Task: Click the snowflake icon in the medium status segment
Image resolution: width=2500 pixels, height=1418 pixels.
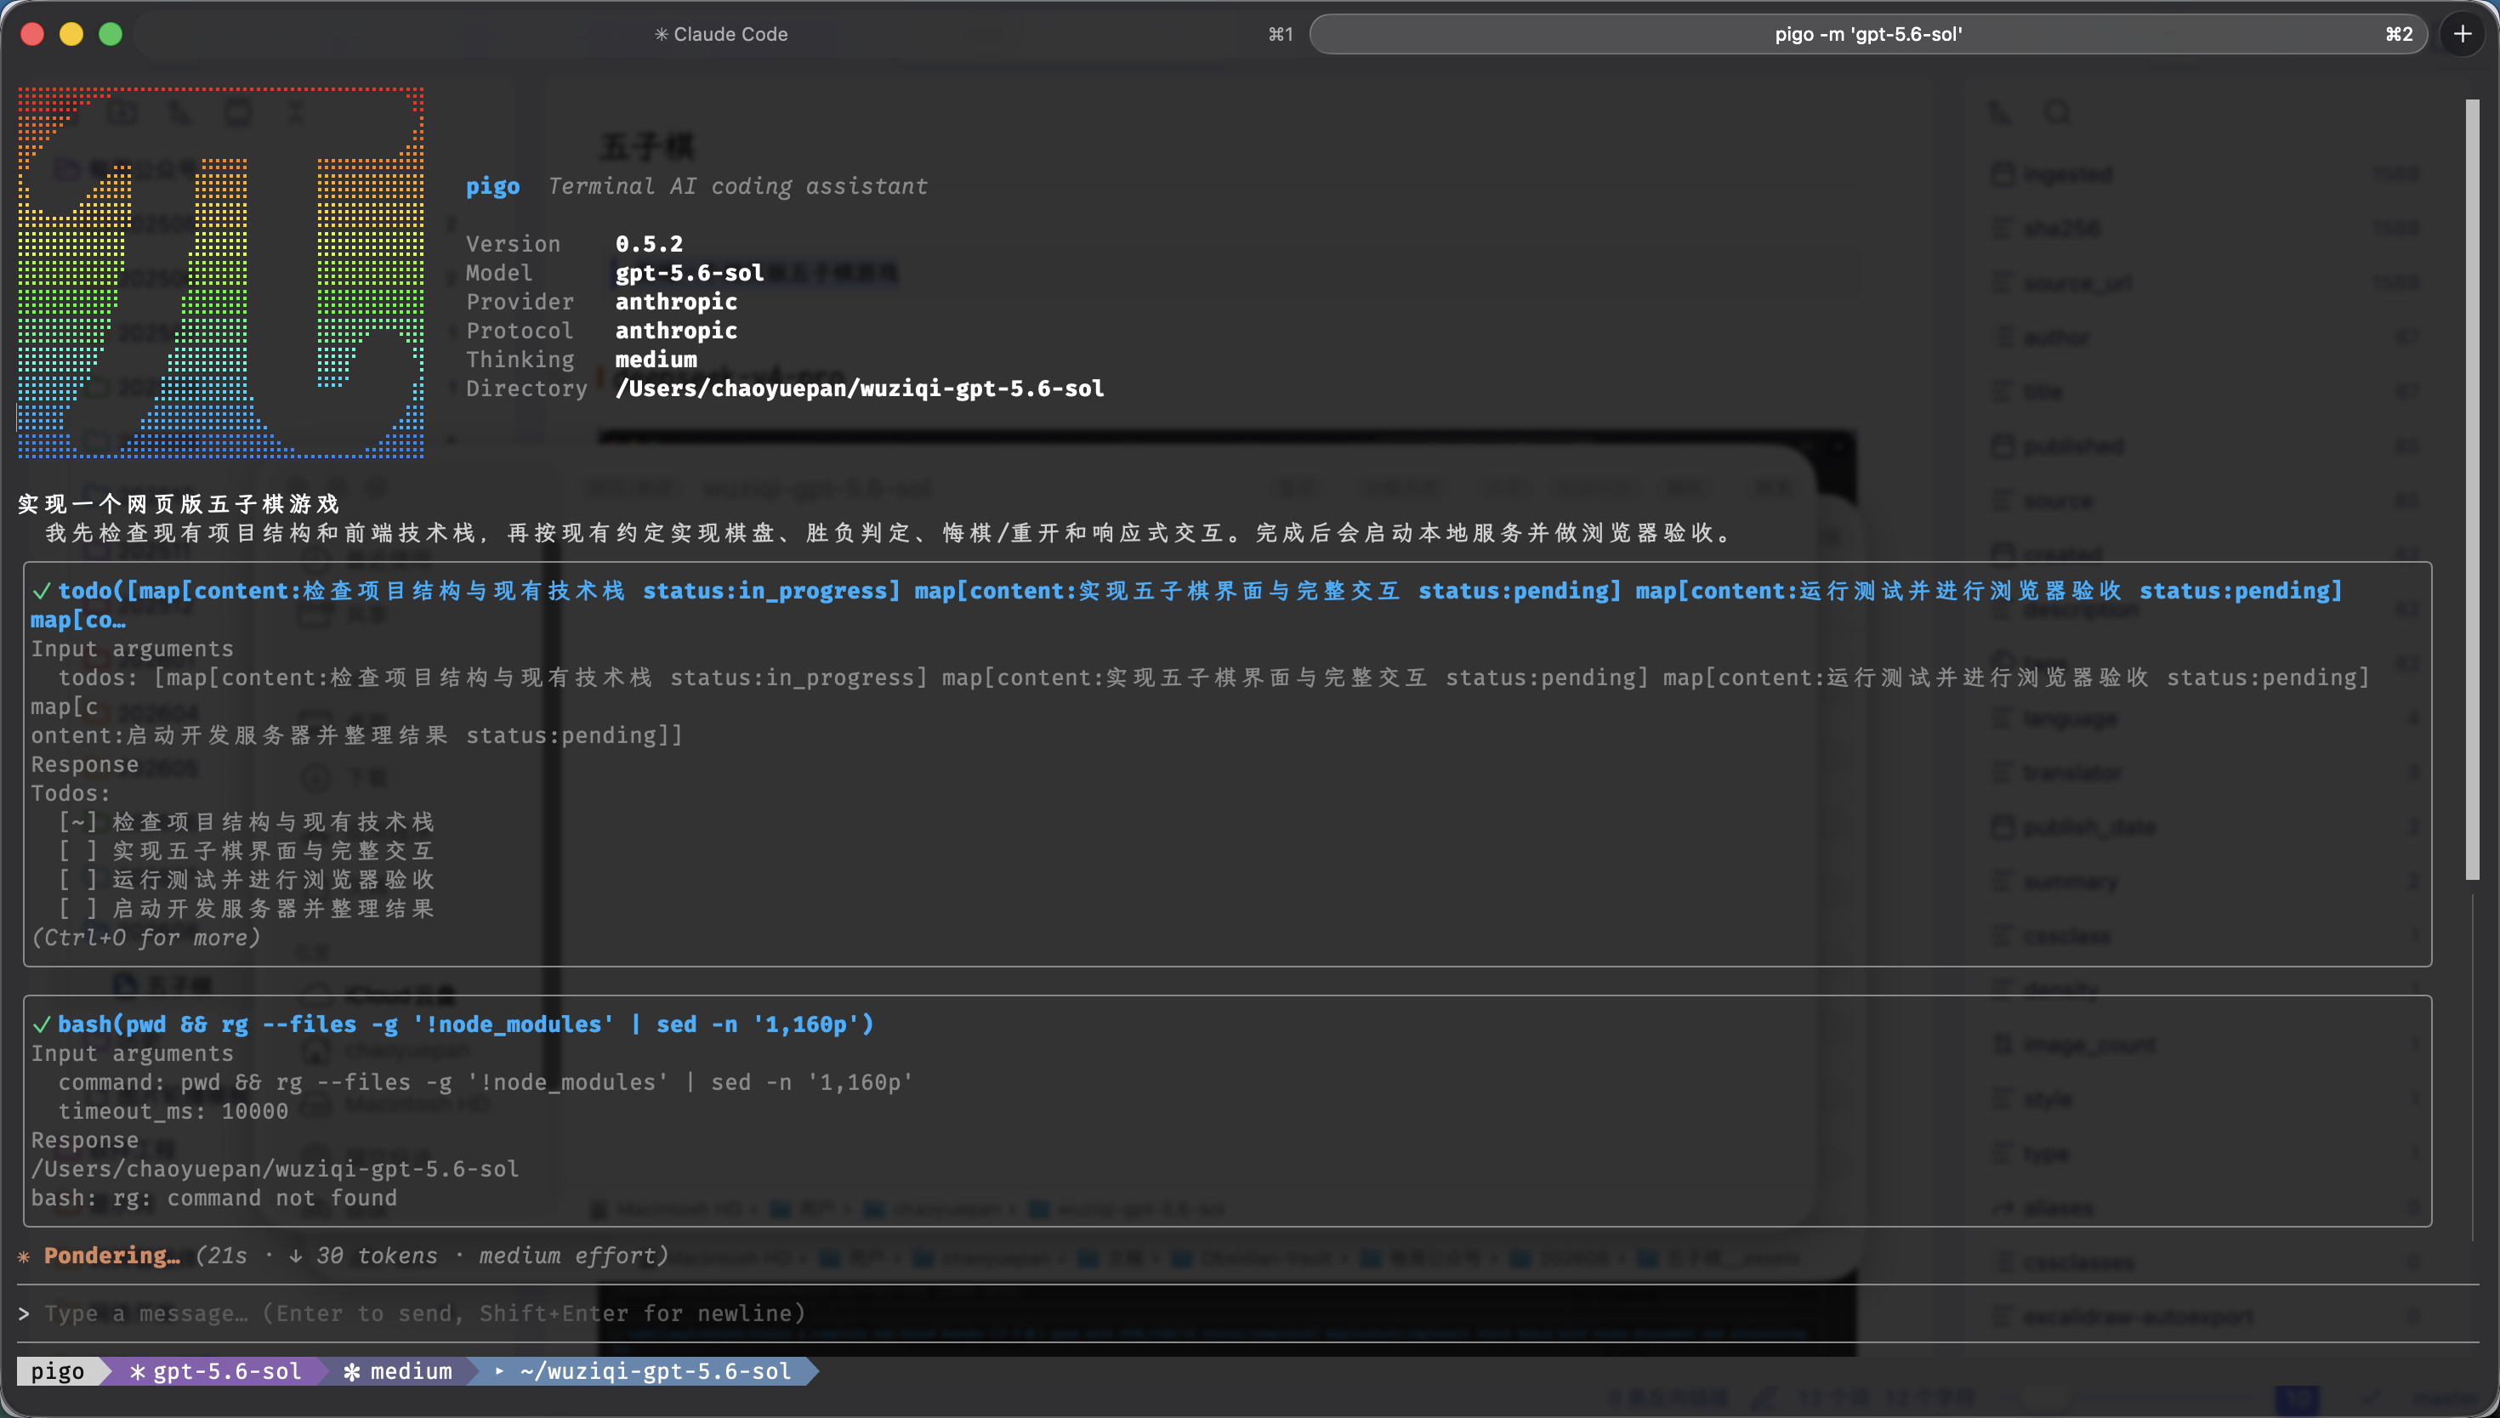Action: [351, 1371]
